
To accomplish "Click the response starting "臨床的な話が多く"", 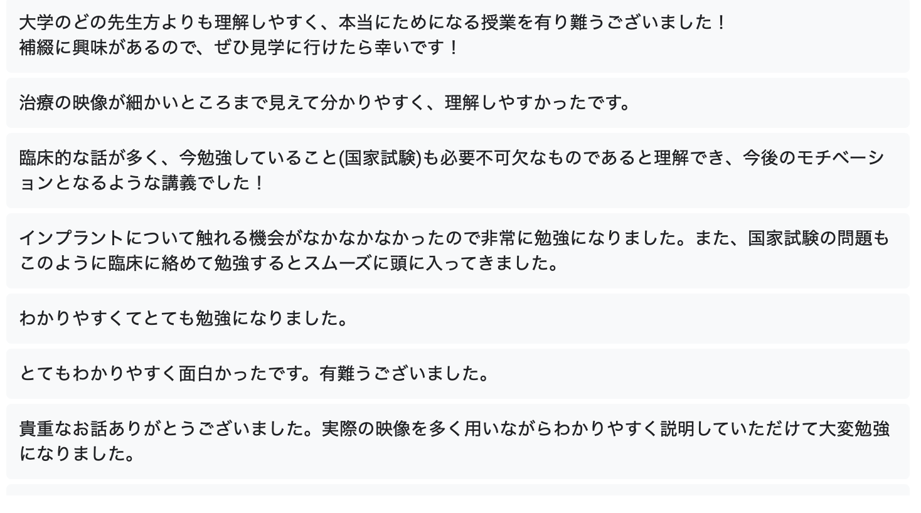I will coord(457,171).
